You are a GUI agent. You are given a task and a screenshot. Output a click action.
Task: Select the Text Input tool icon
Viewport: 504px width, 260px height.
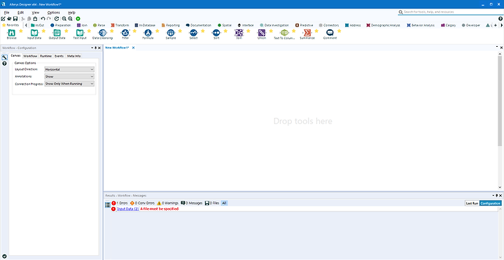[x=80, y=32]
